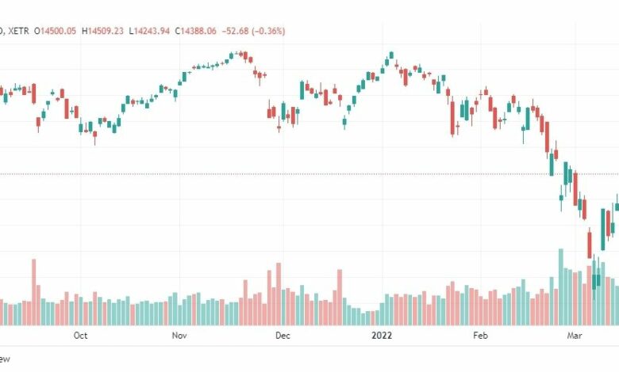Image resolution: width=619 pixels, height=372 pixels.
Task: Click the lowest red candle in March
Action: (x=590, y=245)
